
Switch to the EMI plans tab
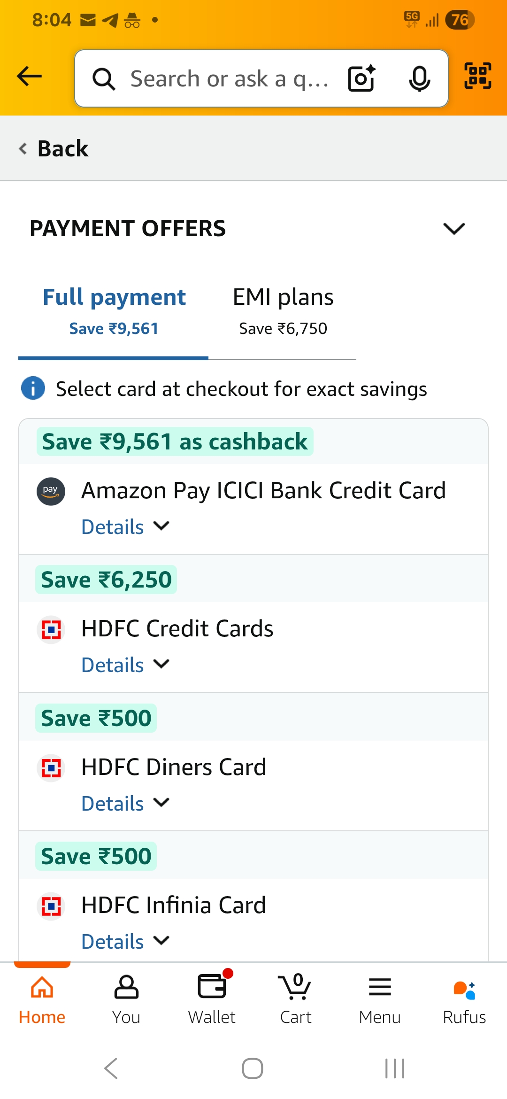click(283, 310)
